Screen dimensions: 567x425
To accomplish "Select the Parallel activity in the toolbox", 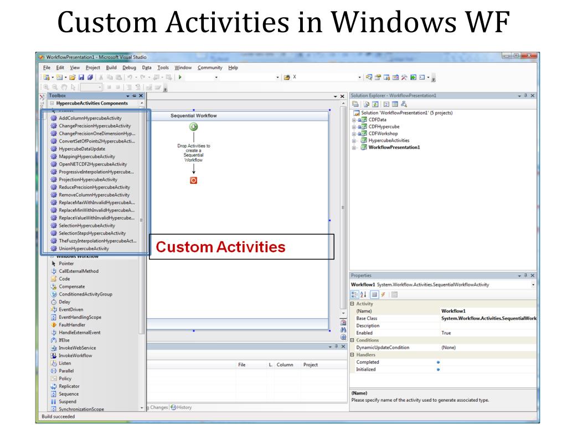I will click(x=66, y=371).
